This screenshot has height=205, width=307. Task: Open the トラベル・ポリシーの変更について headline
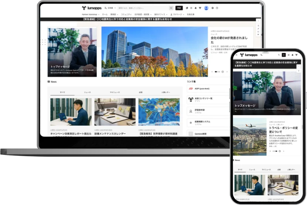click(x=283, y=130)
